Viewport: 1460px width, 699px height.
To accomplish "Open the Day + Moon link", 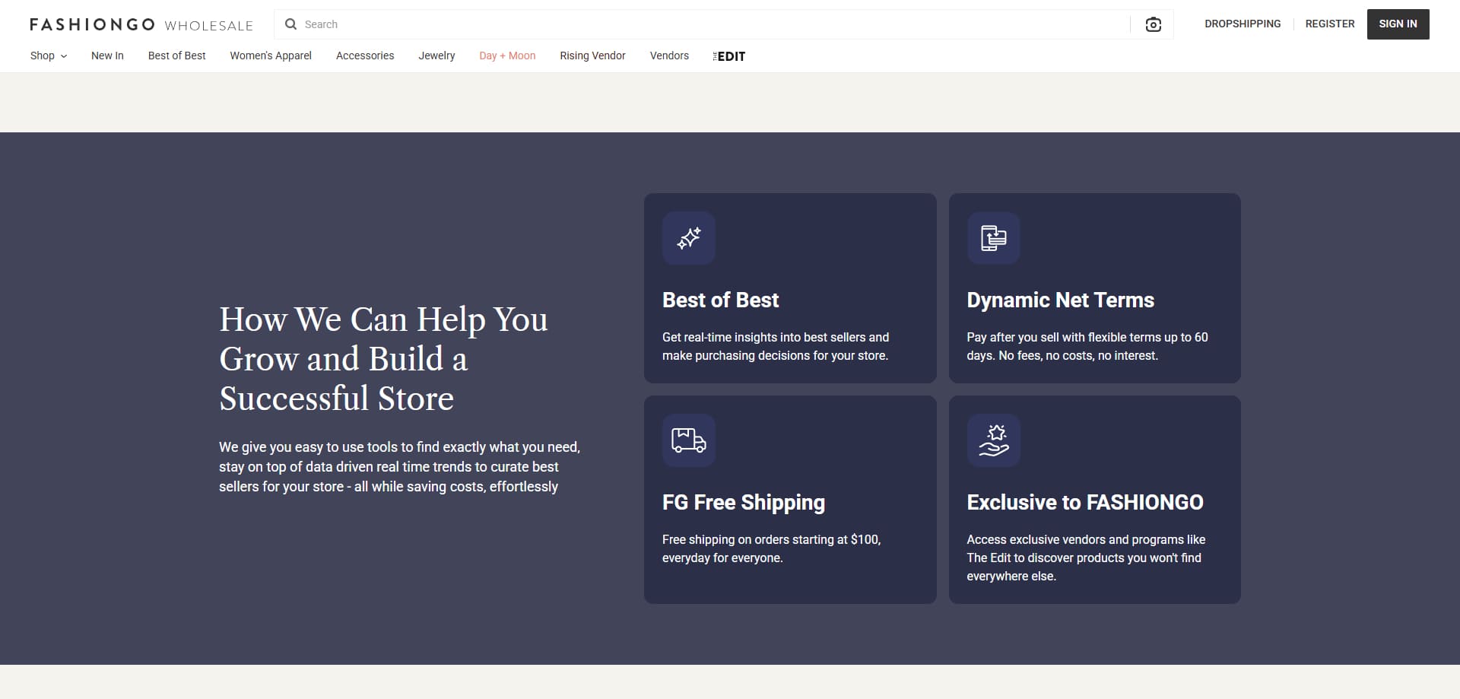I will [507, 56].
